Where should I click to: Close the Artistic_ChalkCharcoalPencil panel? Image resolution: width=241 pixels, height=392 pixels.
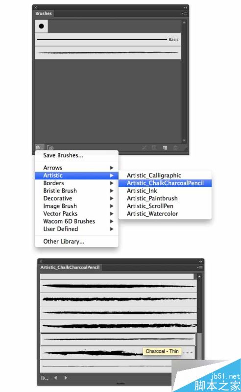41,262
